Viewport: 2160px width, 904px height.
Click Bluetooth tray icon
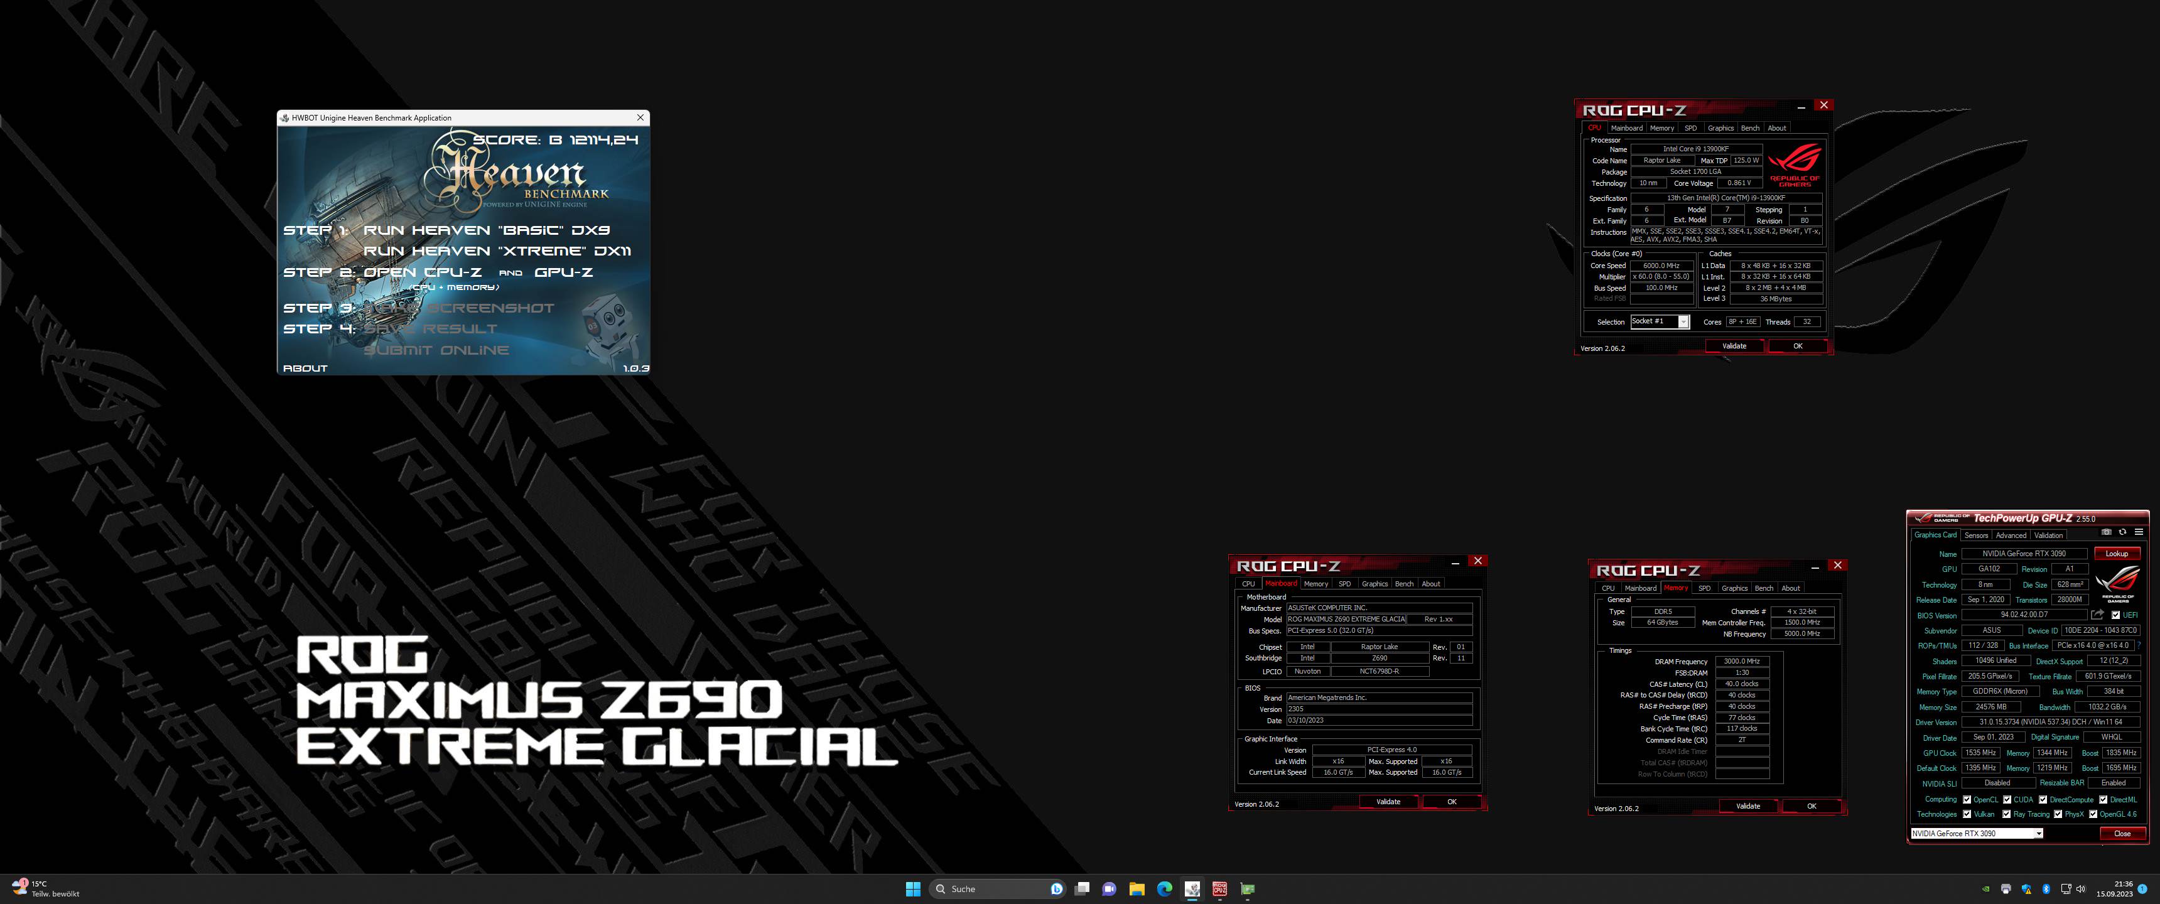(2046, 889)
